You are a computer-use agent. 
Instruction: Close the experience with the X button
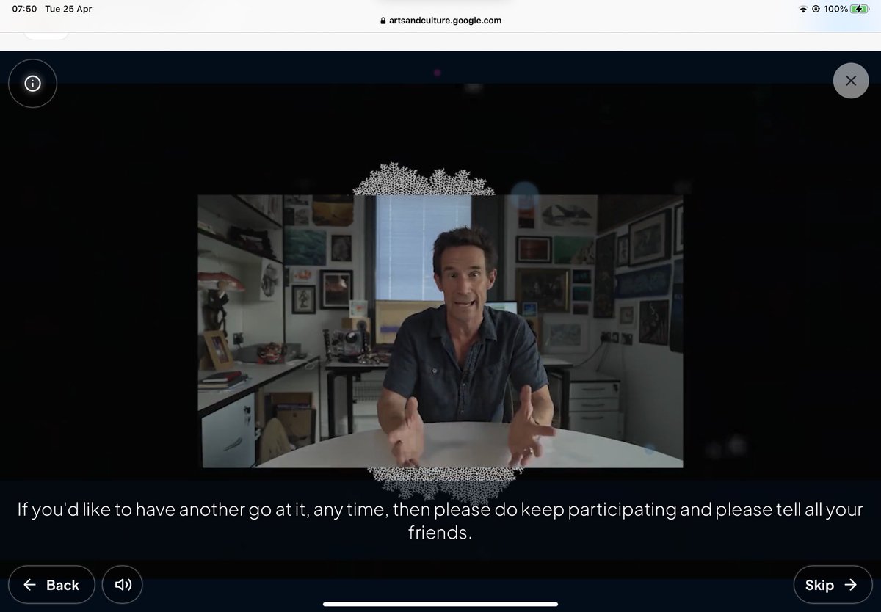(851, 81)
